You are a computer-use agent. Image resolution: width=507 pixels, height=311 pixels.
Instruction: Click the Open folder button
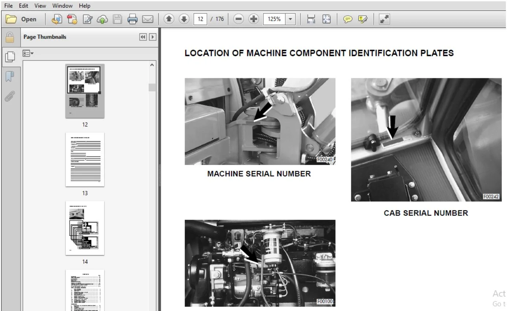[21, 19]
